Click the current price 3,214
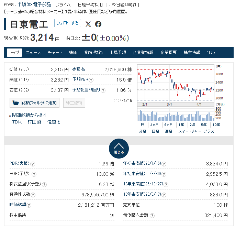 [x=42, y=37]
